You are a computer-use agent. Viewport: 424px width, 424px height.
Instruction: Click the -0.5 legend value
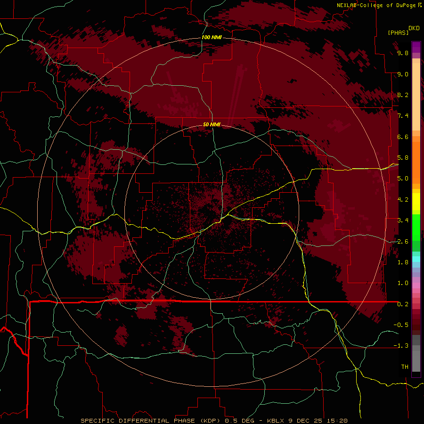[401, 325]
